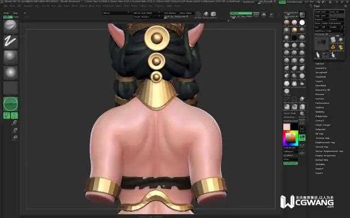Select the golden SimpleBrush tool icon
350x218 pixels.
point(333,47)
